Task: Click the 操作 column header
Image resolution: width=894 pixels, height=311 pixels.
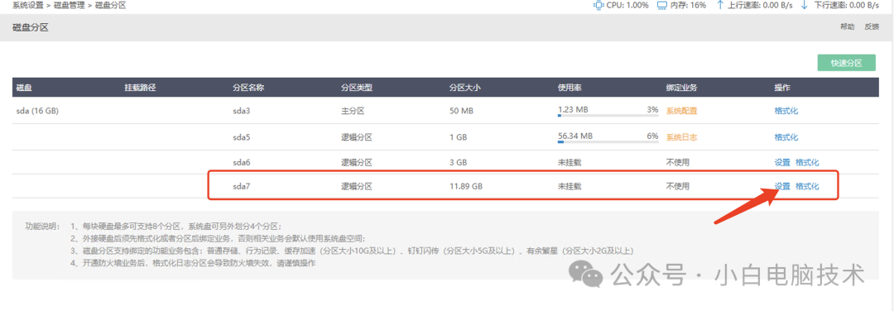Action: point(782,88)
